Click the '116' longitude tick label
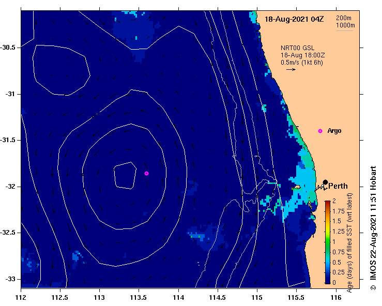The image size is (382, 306). pos(336,298)
